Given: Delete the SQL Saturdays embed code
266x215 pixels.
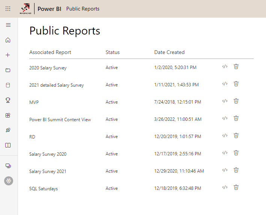Looking at the screenshot, I should (x=236, y=187).
